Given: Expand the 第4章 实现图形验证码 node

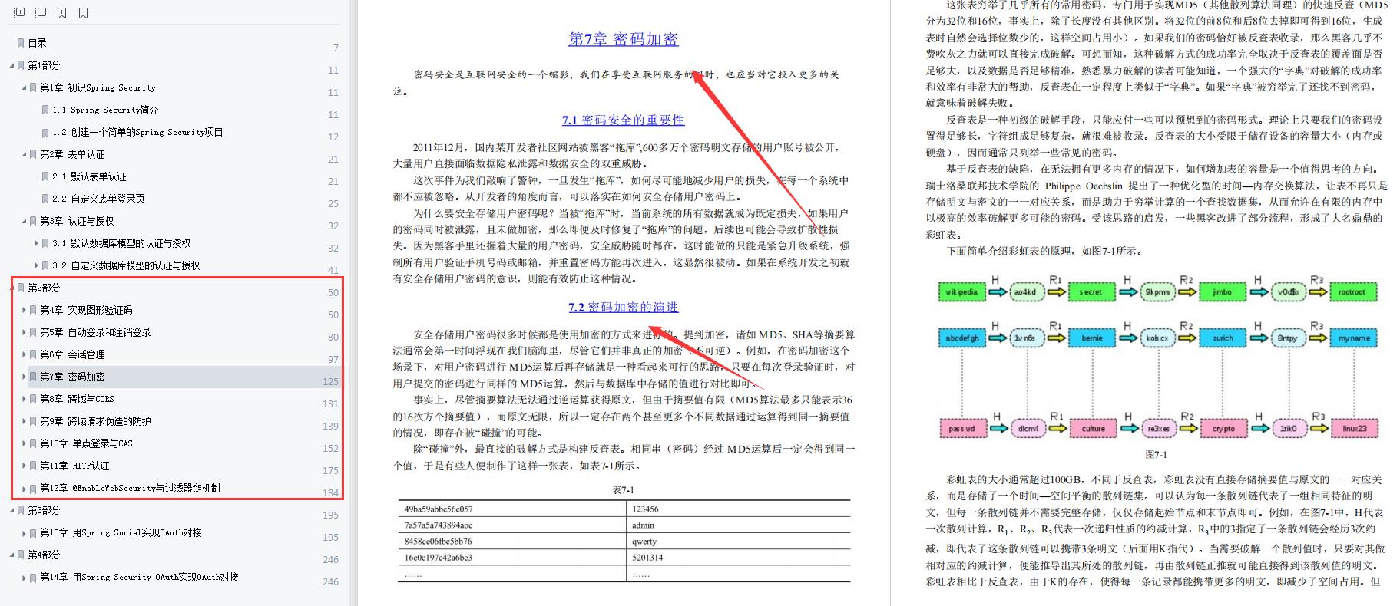Looking at the screenshot, I should click(x=24, y=310).
